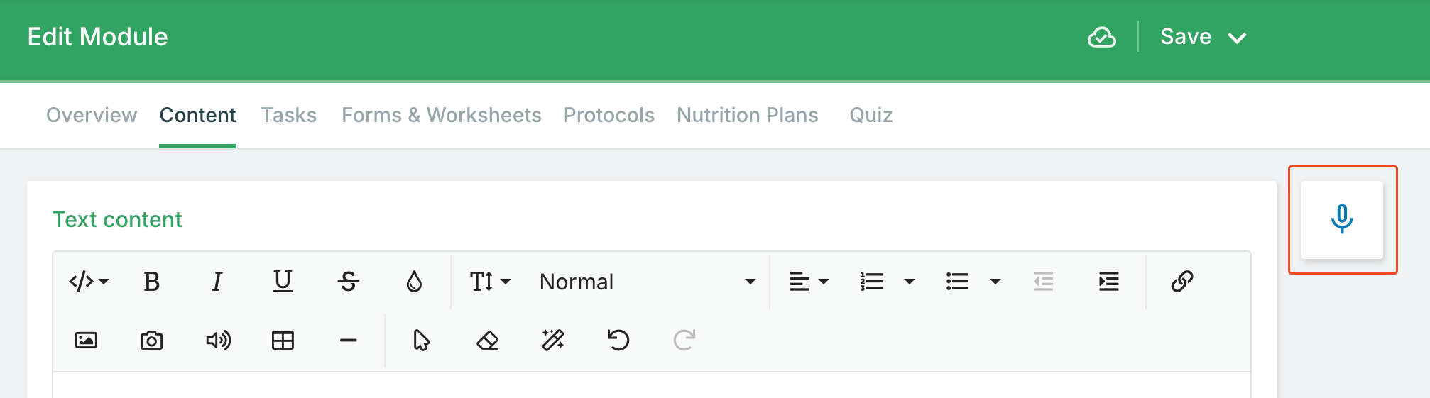This screenshot has height=398, width=1430.
Task: Toggle italic text style
Action: click(217, 282)
